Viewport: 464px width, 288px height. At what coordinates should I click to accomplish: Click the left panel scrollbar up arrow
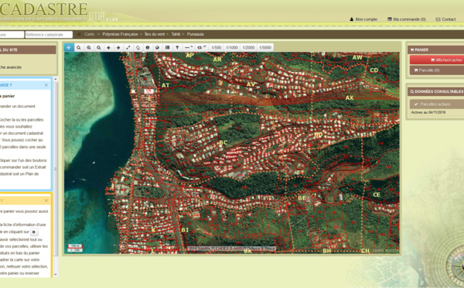(x=56, y=79)
